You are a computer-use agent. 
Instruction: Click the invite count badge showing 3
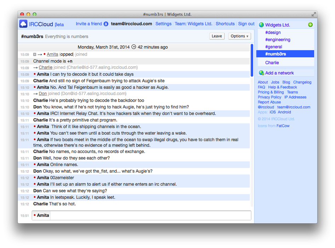(106, 24)
